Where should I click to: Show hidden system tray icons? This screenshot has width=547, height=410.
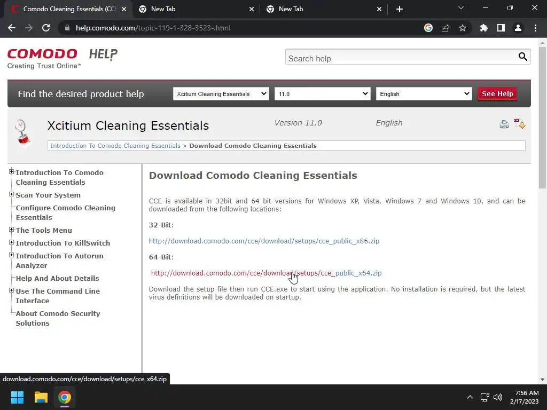(470, 397)
